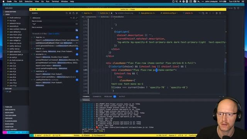
Task: Click the alpha branch status bar item
Action: [x=38, y=136]
